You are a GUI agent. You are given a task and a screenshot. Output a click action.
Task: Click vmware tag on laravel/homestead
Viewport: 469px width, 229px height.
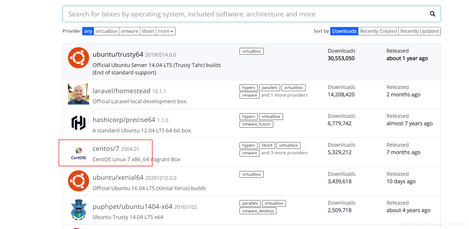coord(250,95)
